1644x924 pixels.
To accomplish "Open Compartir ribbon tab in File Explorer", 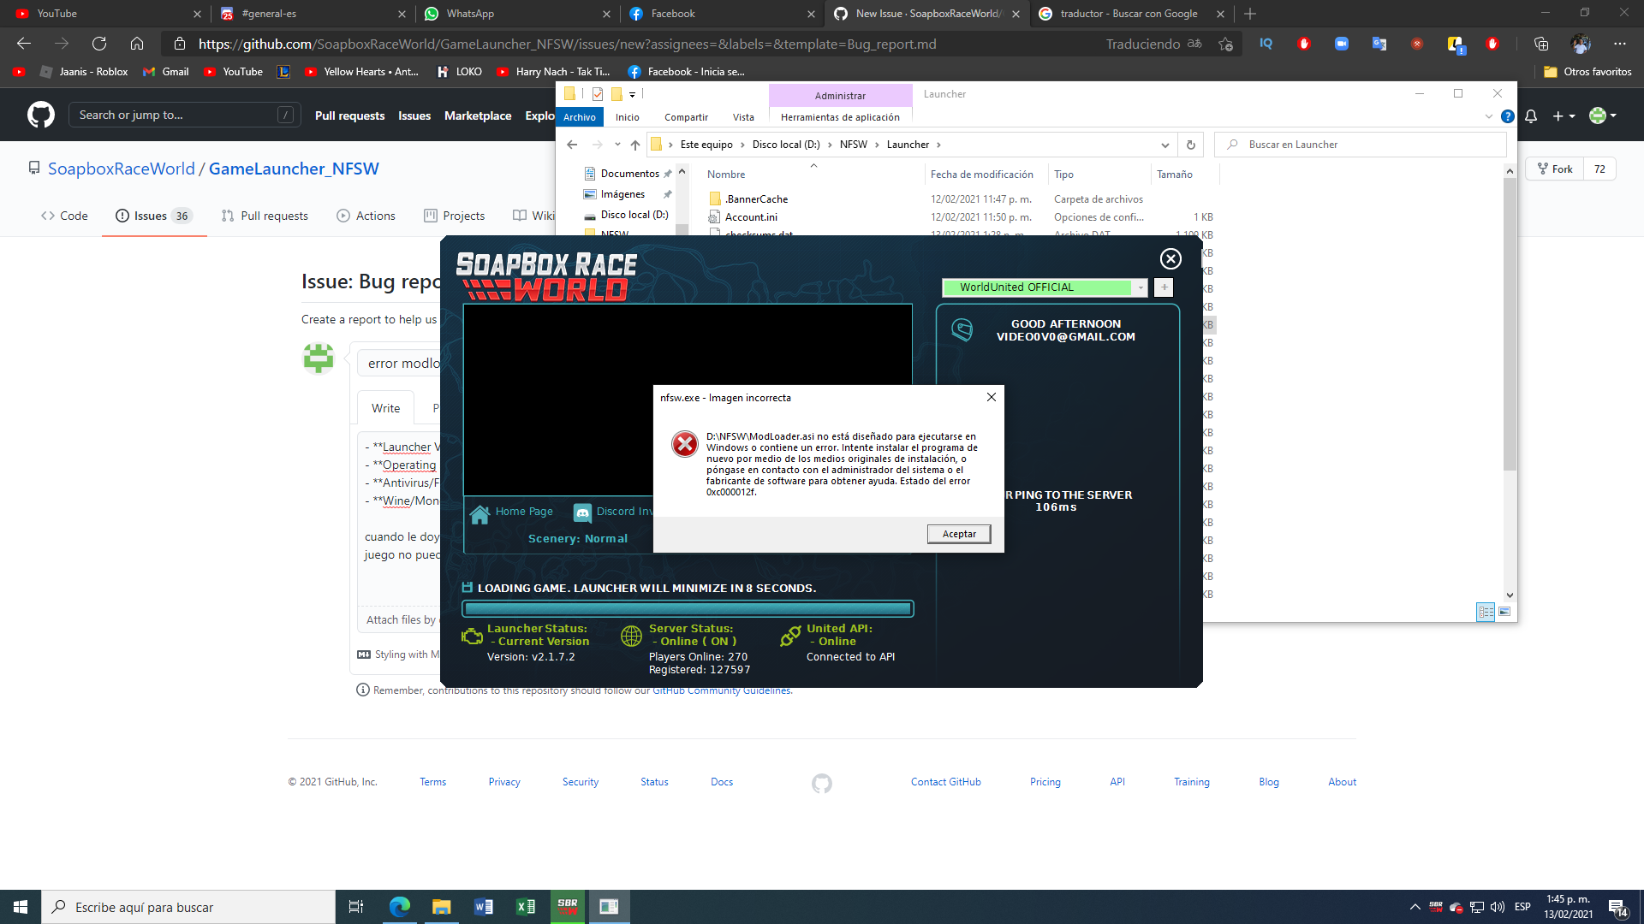I will coord(686,117).
